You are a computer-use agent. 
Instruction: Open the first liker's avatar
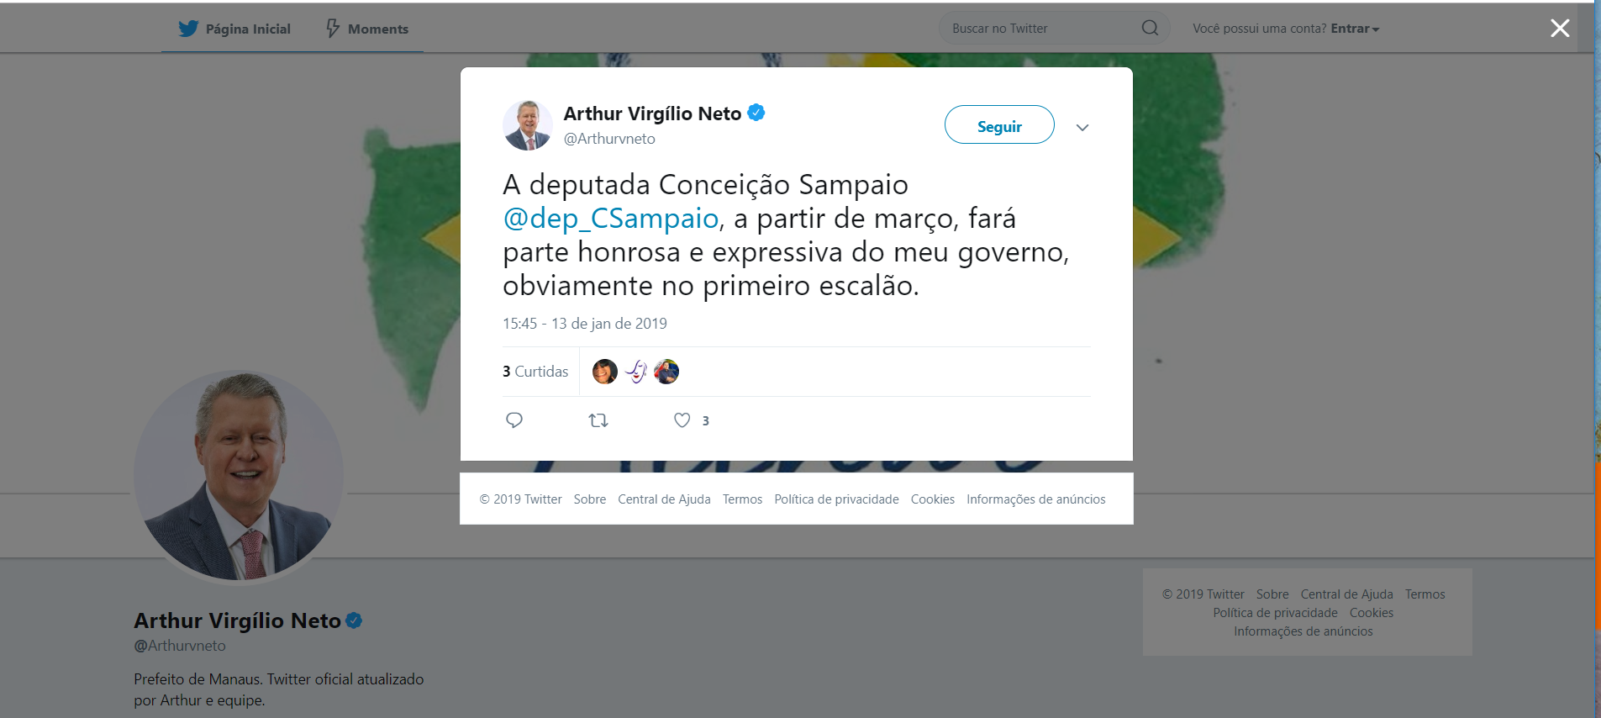(x=605, y=372)
